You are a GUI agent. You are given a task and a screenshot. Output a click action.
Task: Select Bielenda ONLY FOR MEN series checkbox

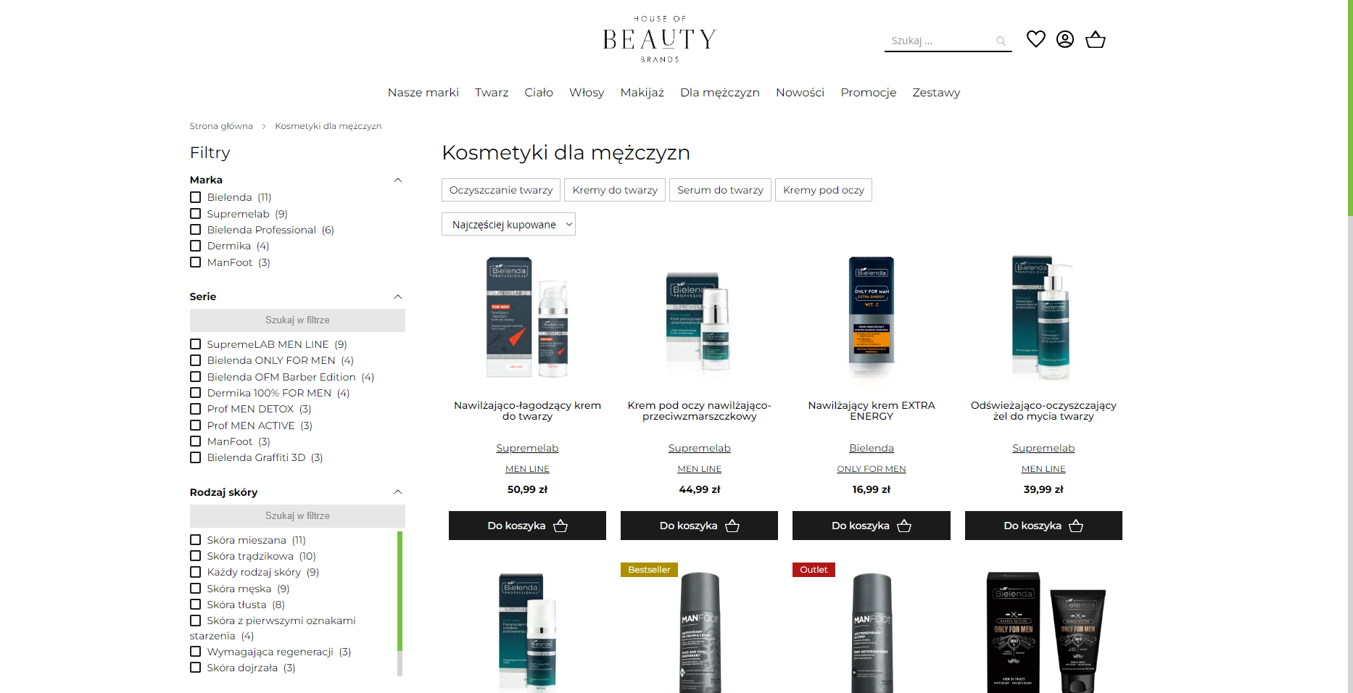[196, 360]
